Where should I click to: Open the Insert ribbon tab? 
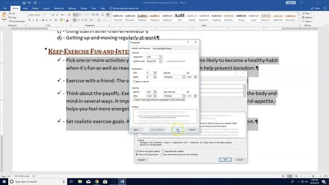pos(25,8)
